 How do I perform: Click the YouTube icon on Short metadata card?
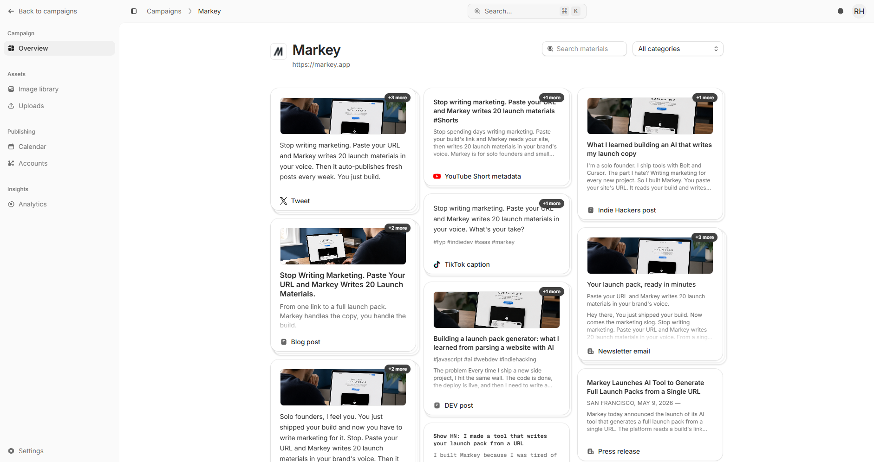tap(437, 176)
